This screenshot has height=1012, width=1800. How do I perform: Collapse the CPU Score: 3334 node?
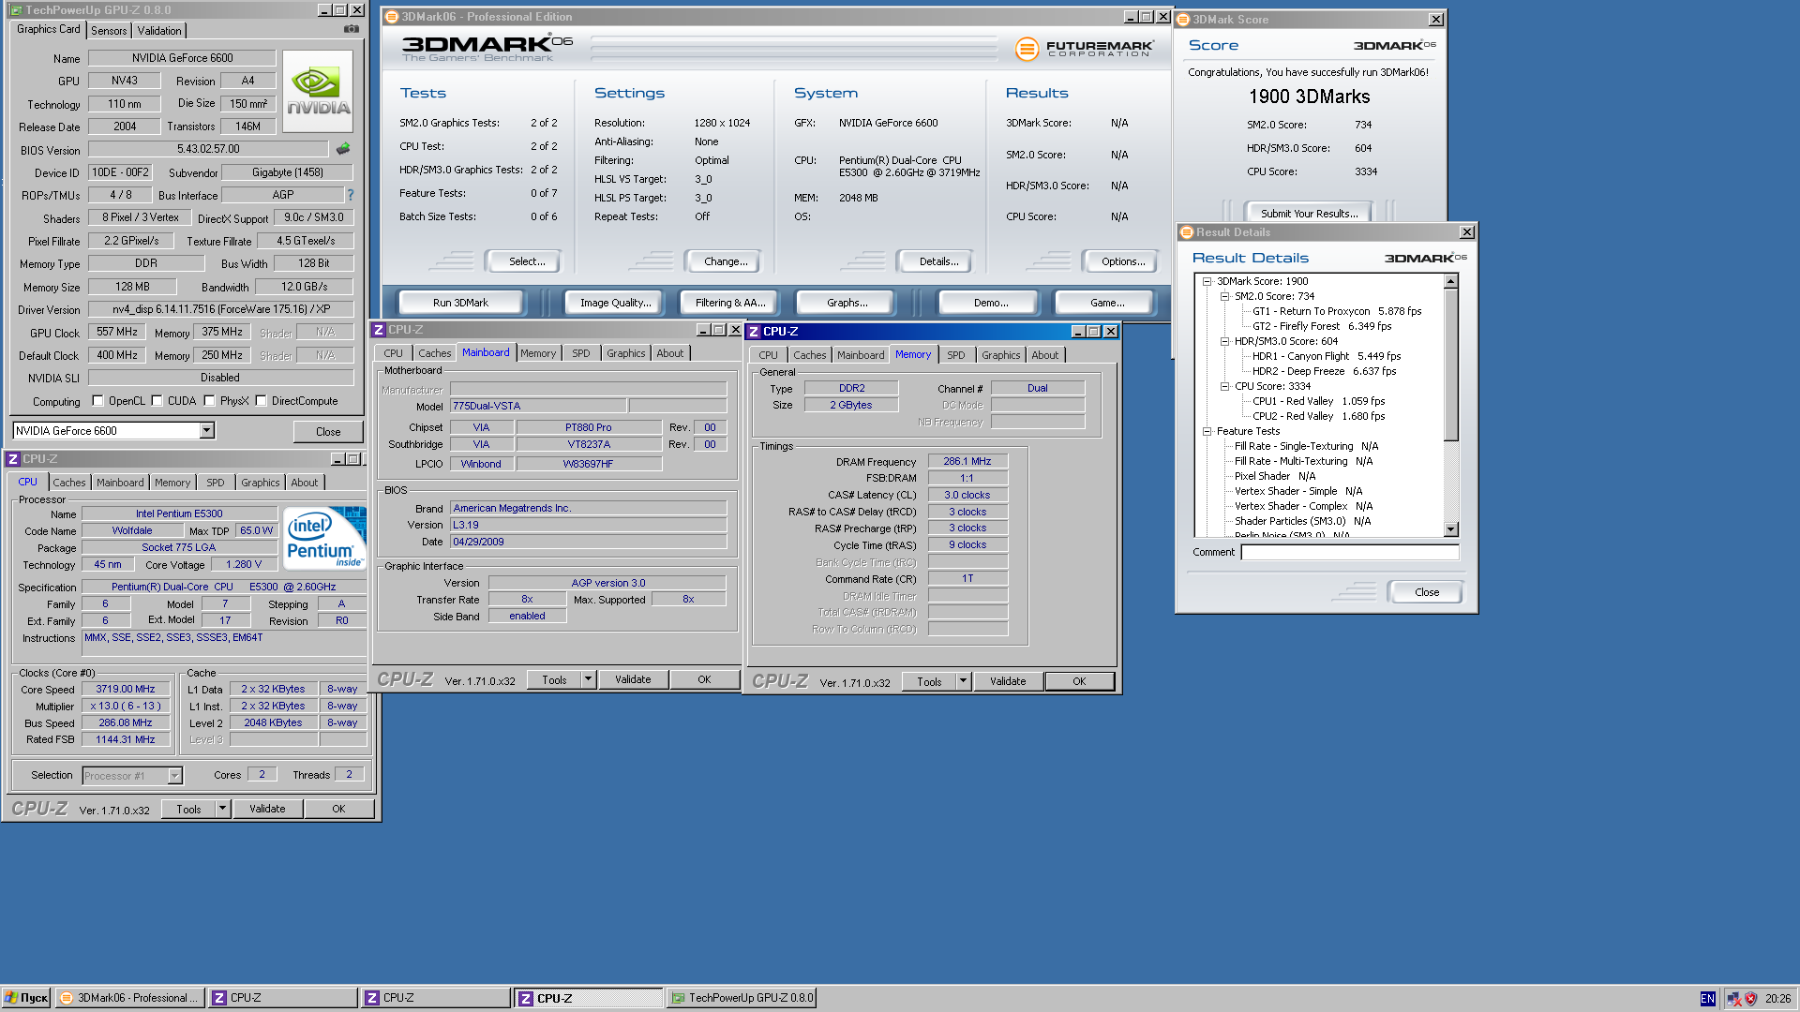click(x=1224, y=386)
